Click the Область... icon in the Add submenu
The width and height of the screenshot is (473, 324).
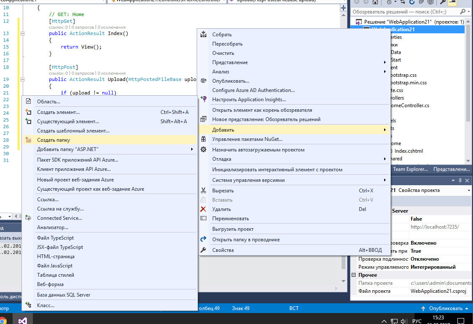[x=28, y=101]
